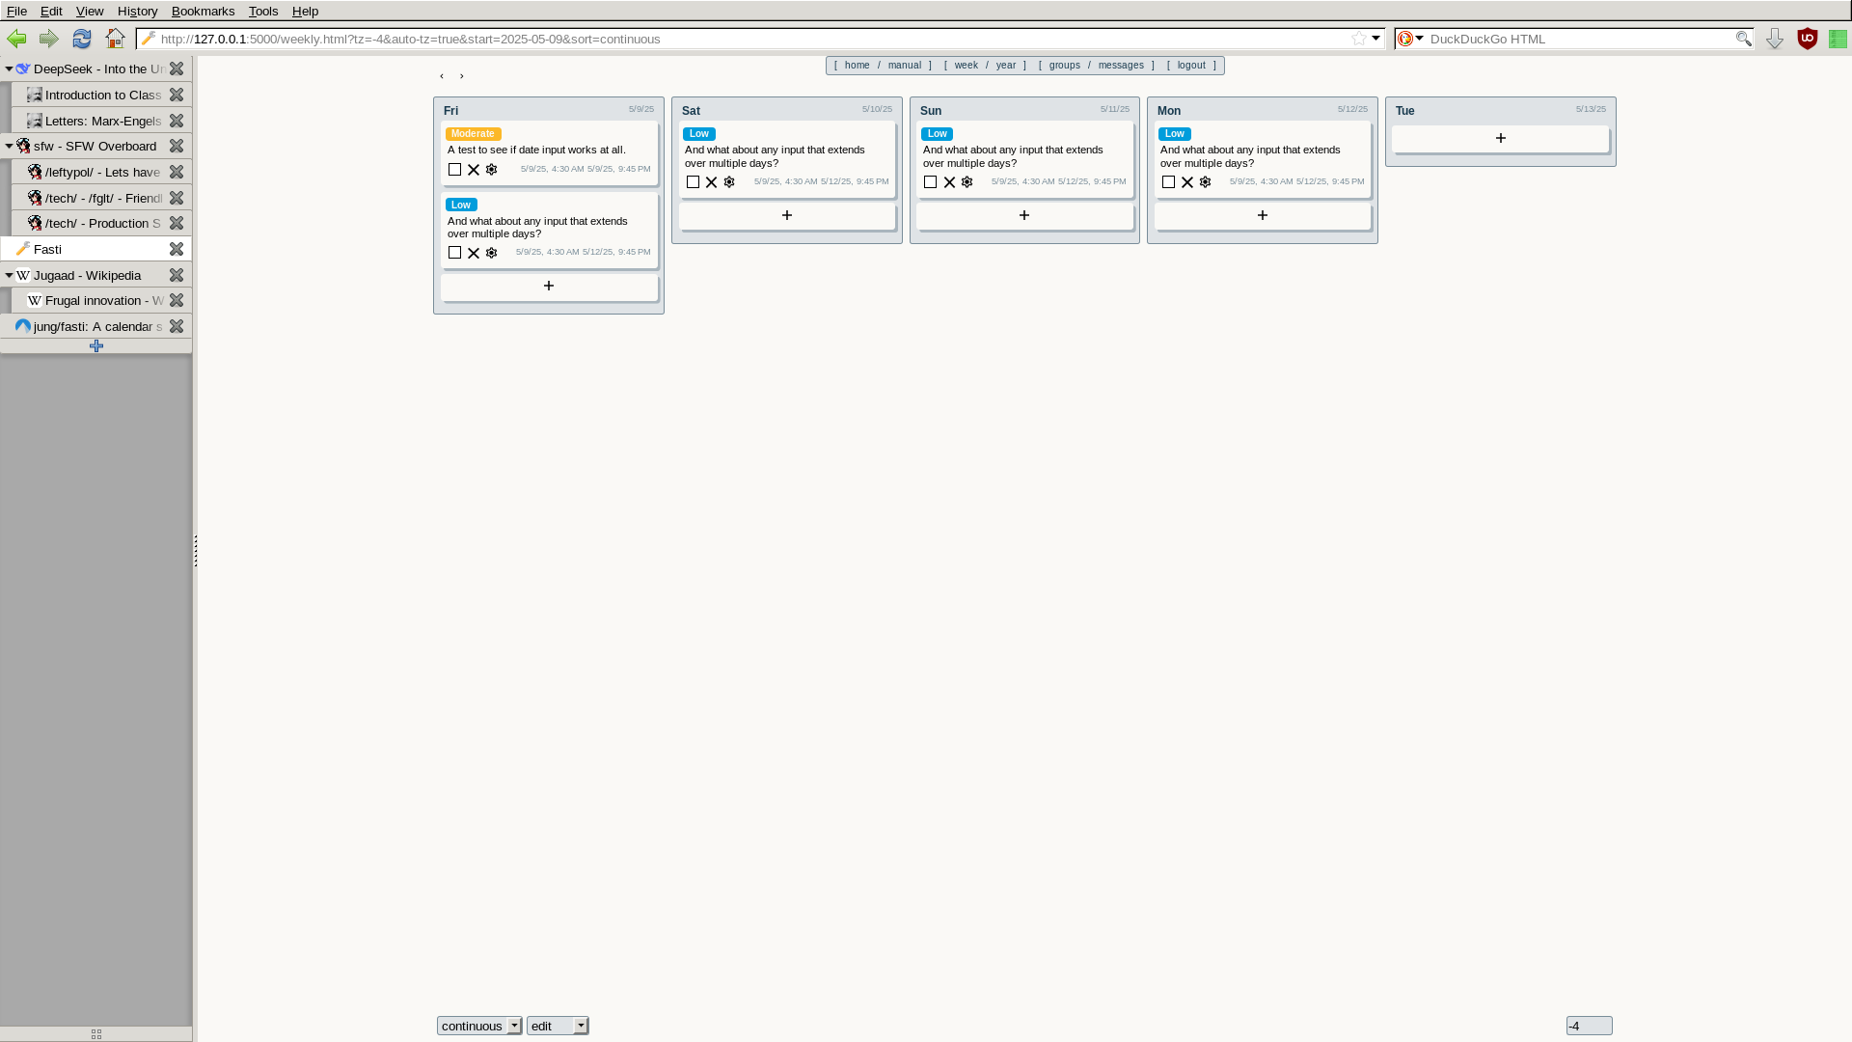
Task: Switch to the /leftypol/ - Lets have tab
Action: (101, 172)
